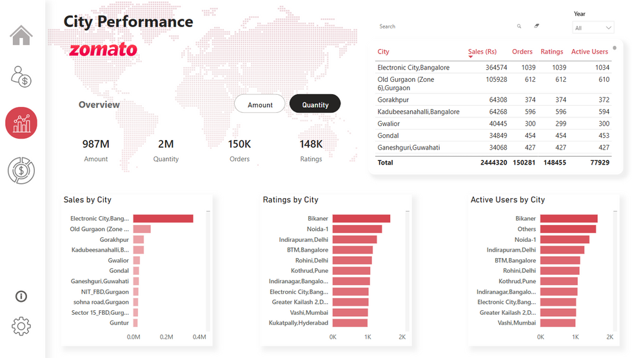Select Indirapuram,Delhi bar in Ratings chart
This screenshot has width=632, height=358.
coord(355,239)
